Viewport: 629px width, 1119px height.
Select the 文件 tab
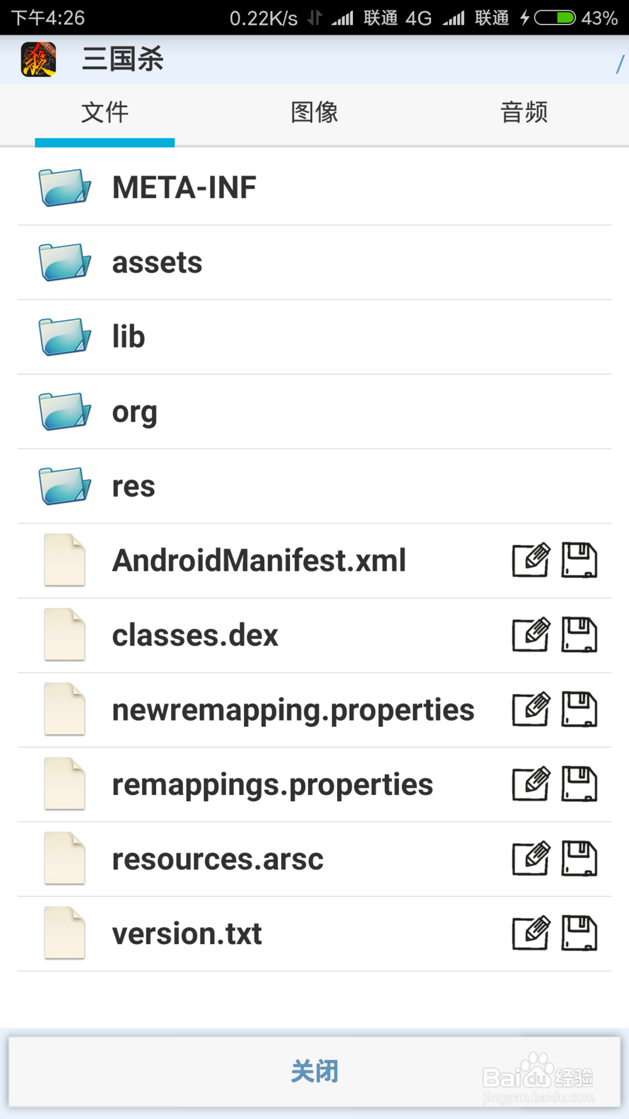coord(104,113)
